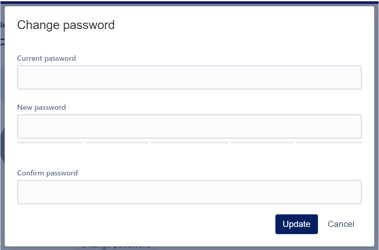Click the first password strength bar segment
Viewport: 379px width, 250px height.
50,142
